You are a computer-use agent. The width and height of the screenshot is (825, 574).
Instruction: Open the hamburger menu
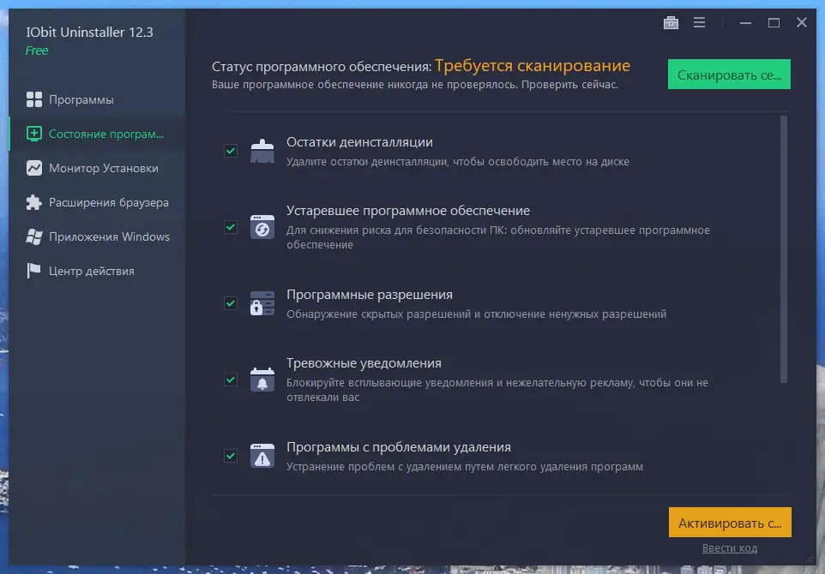point(700,22)
